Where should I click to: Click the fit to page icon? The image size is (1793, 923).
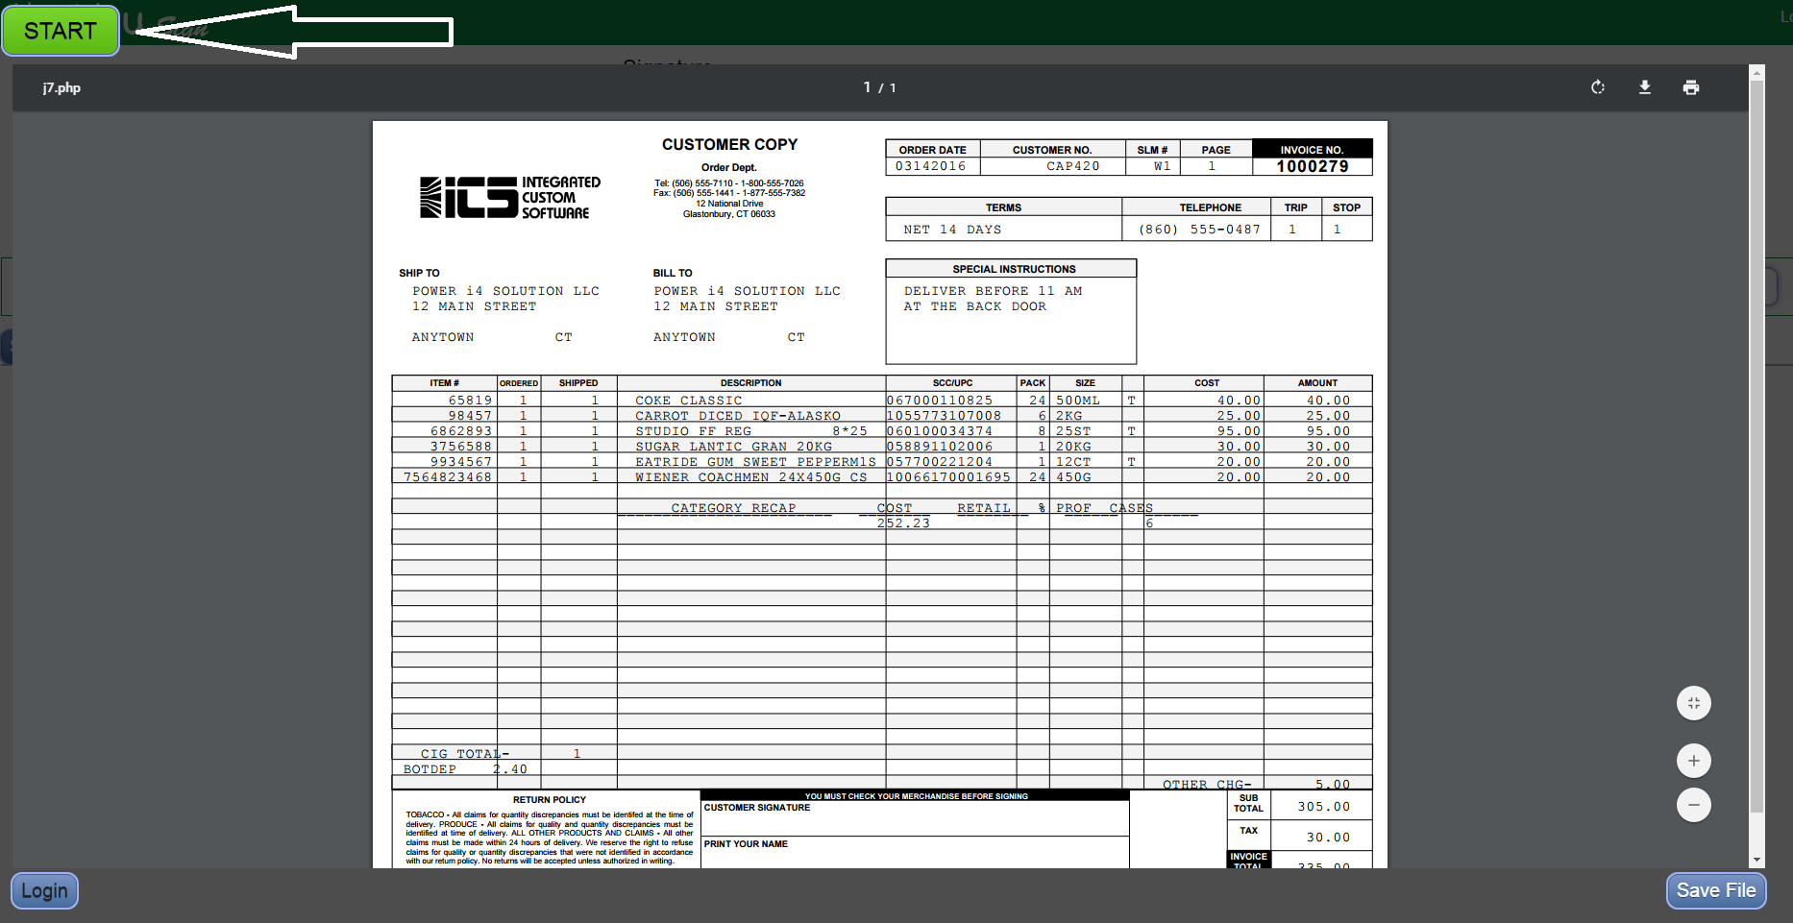(1694, 703)
